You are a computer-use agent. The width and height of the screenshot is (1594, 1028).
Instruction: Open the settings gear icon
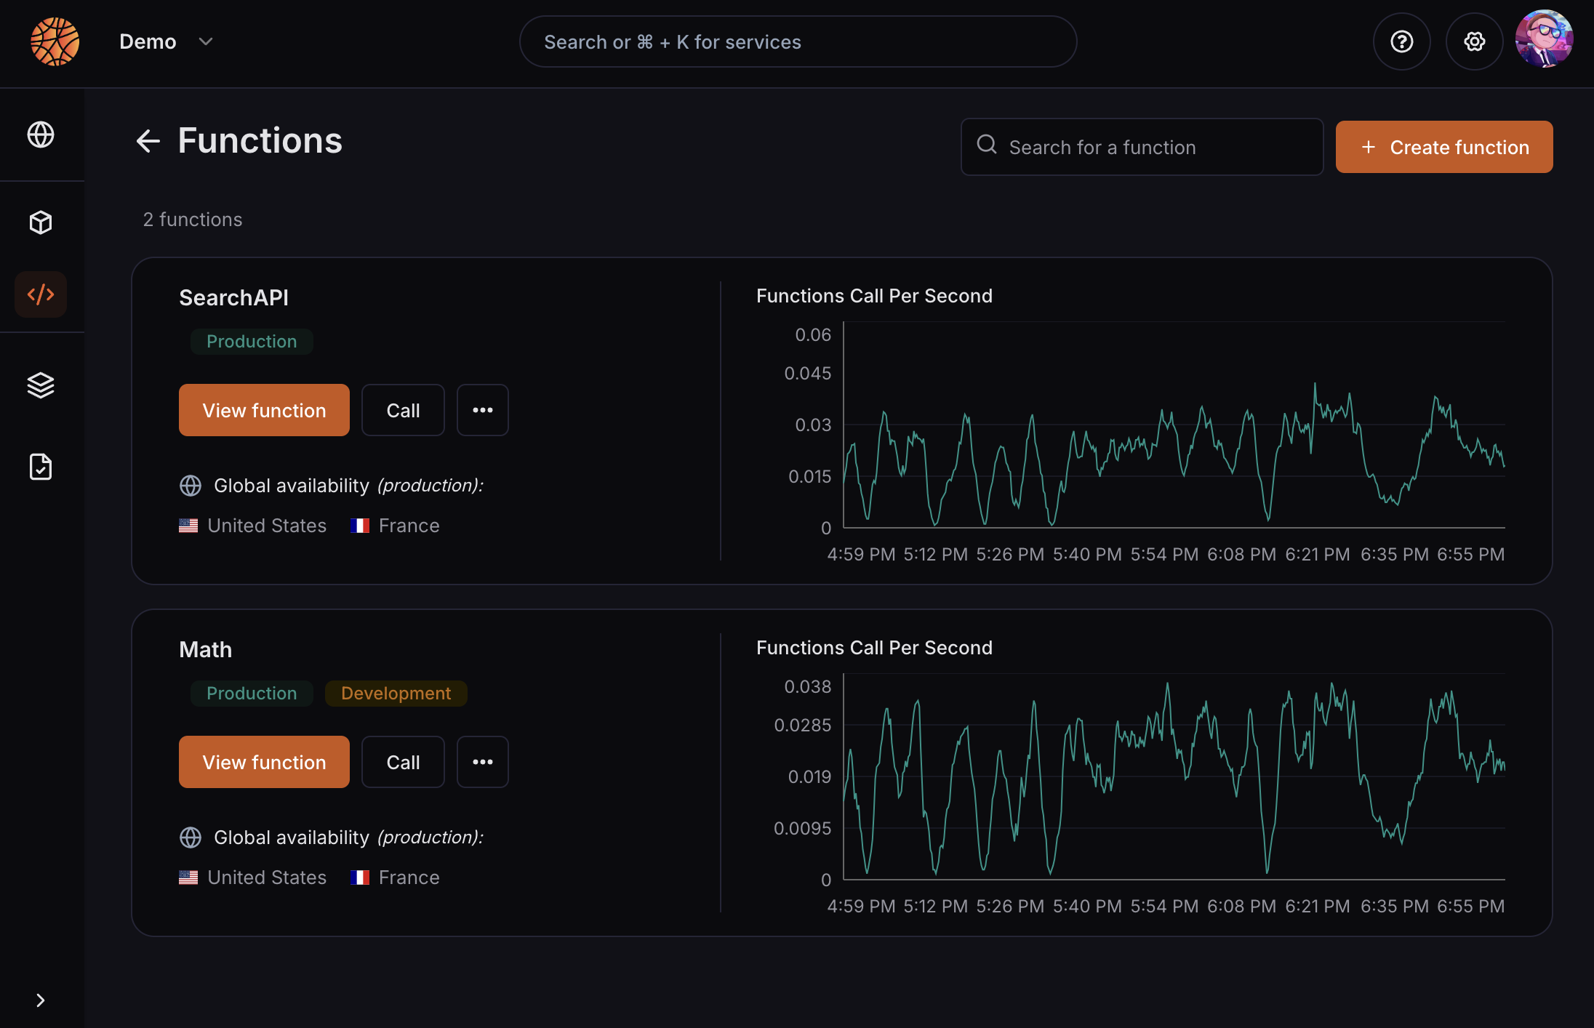pos(1474,41)
